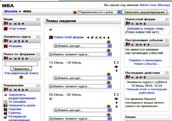This screenshot has width=172, height=121.
Task: Click the forum search input field
Action: [x=21, y=64]
